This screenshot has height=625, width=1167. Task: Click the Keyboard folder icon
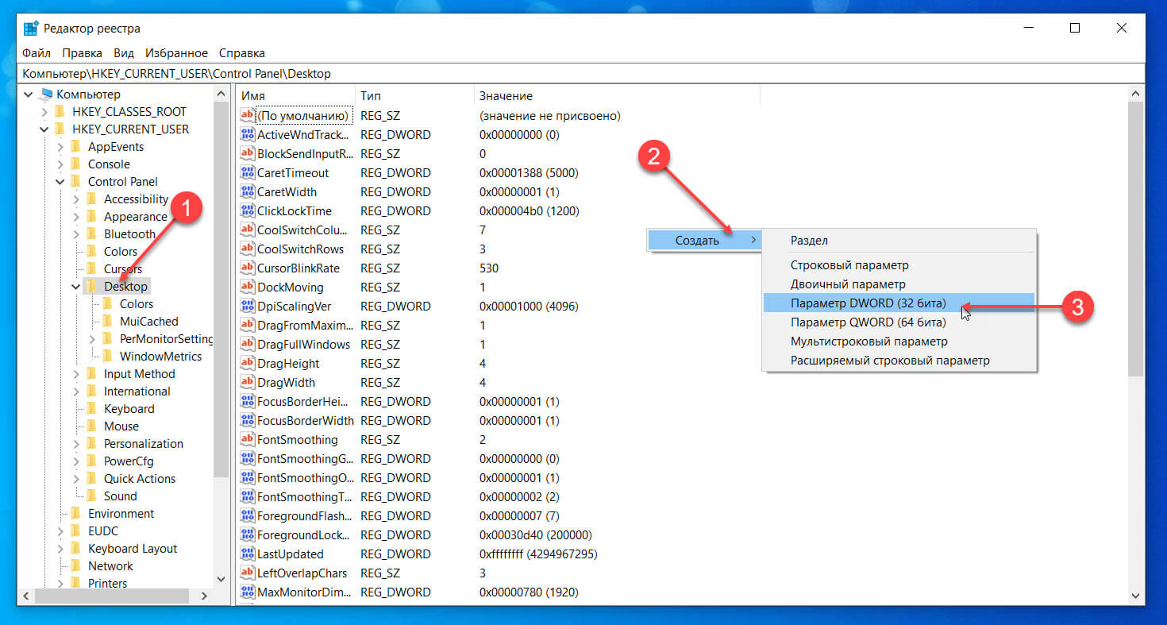91,409
